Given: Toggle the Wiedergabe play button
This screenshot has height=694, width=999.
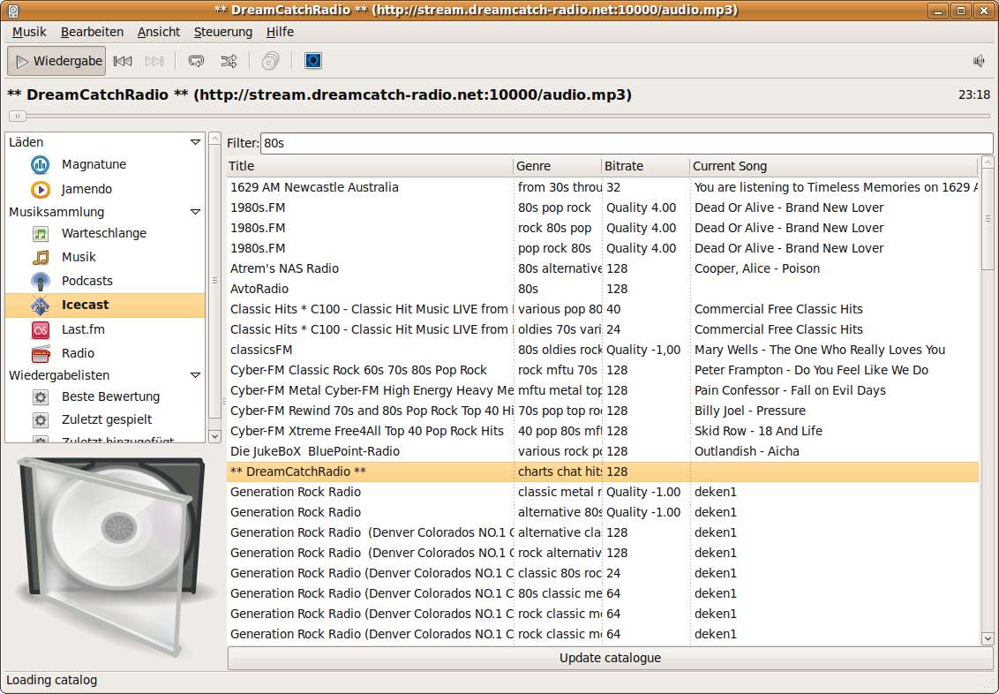Looking at the screenshot, I should (56, 61).
